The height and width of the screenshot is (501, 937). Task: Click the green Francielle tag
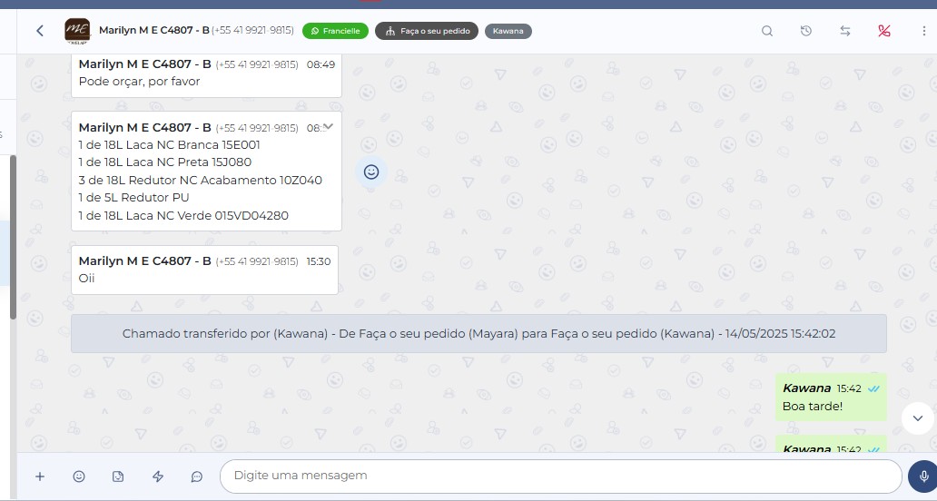pyautogui.click(x=335, y=31)
